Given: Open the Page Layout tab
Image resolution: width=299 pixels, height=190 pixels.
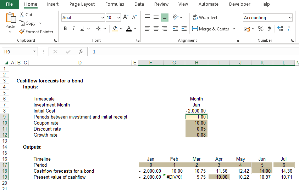Looking at the screenshot, I should coord(82,4).
